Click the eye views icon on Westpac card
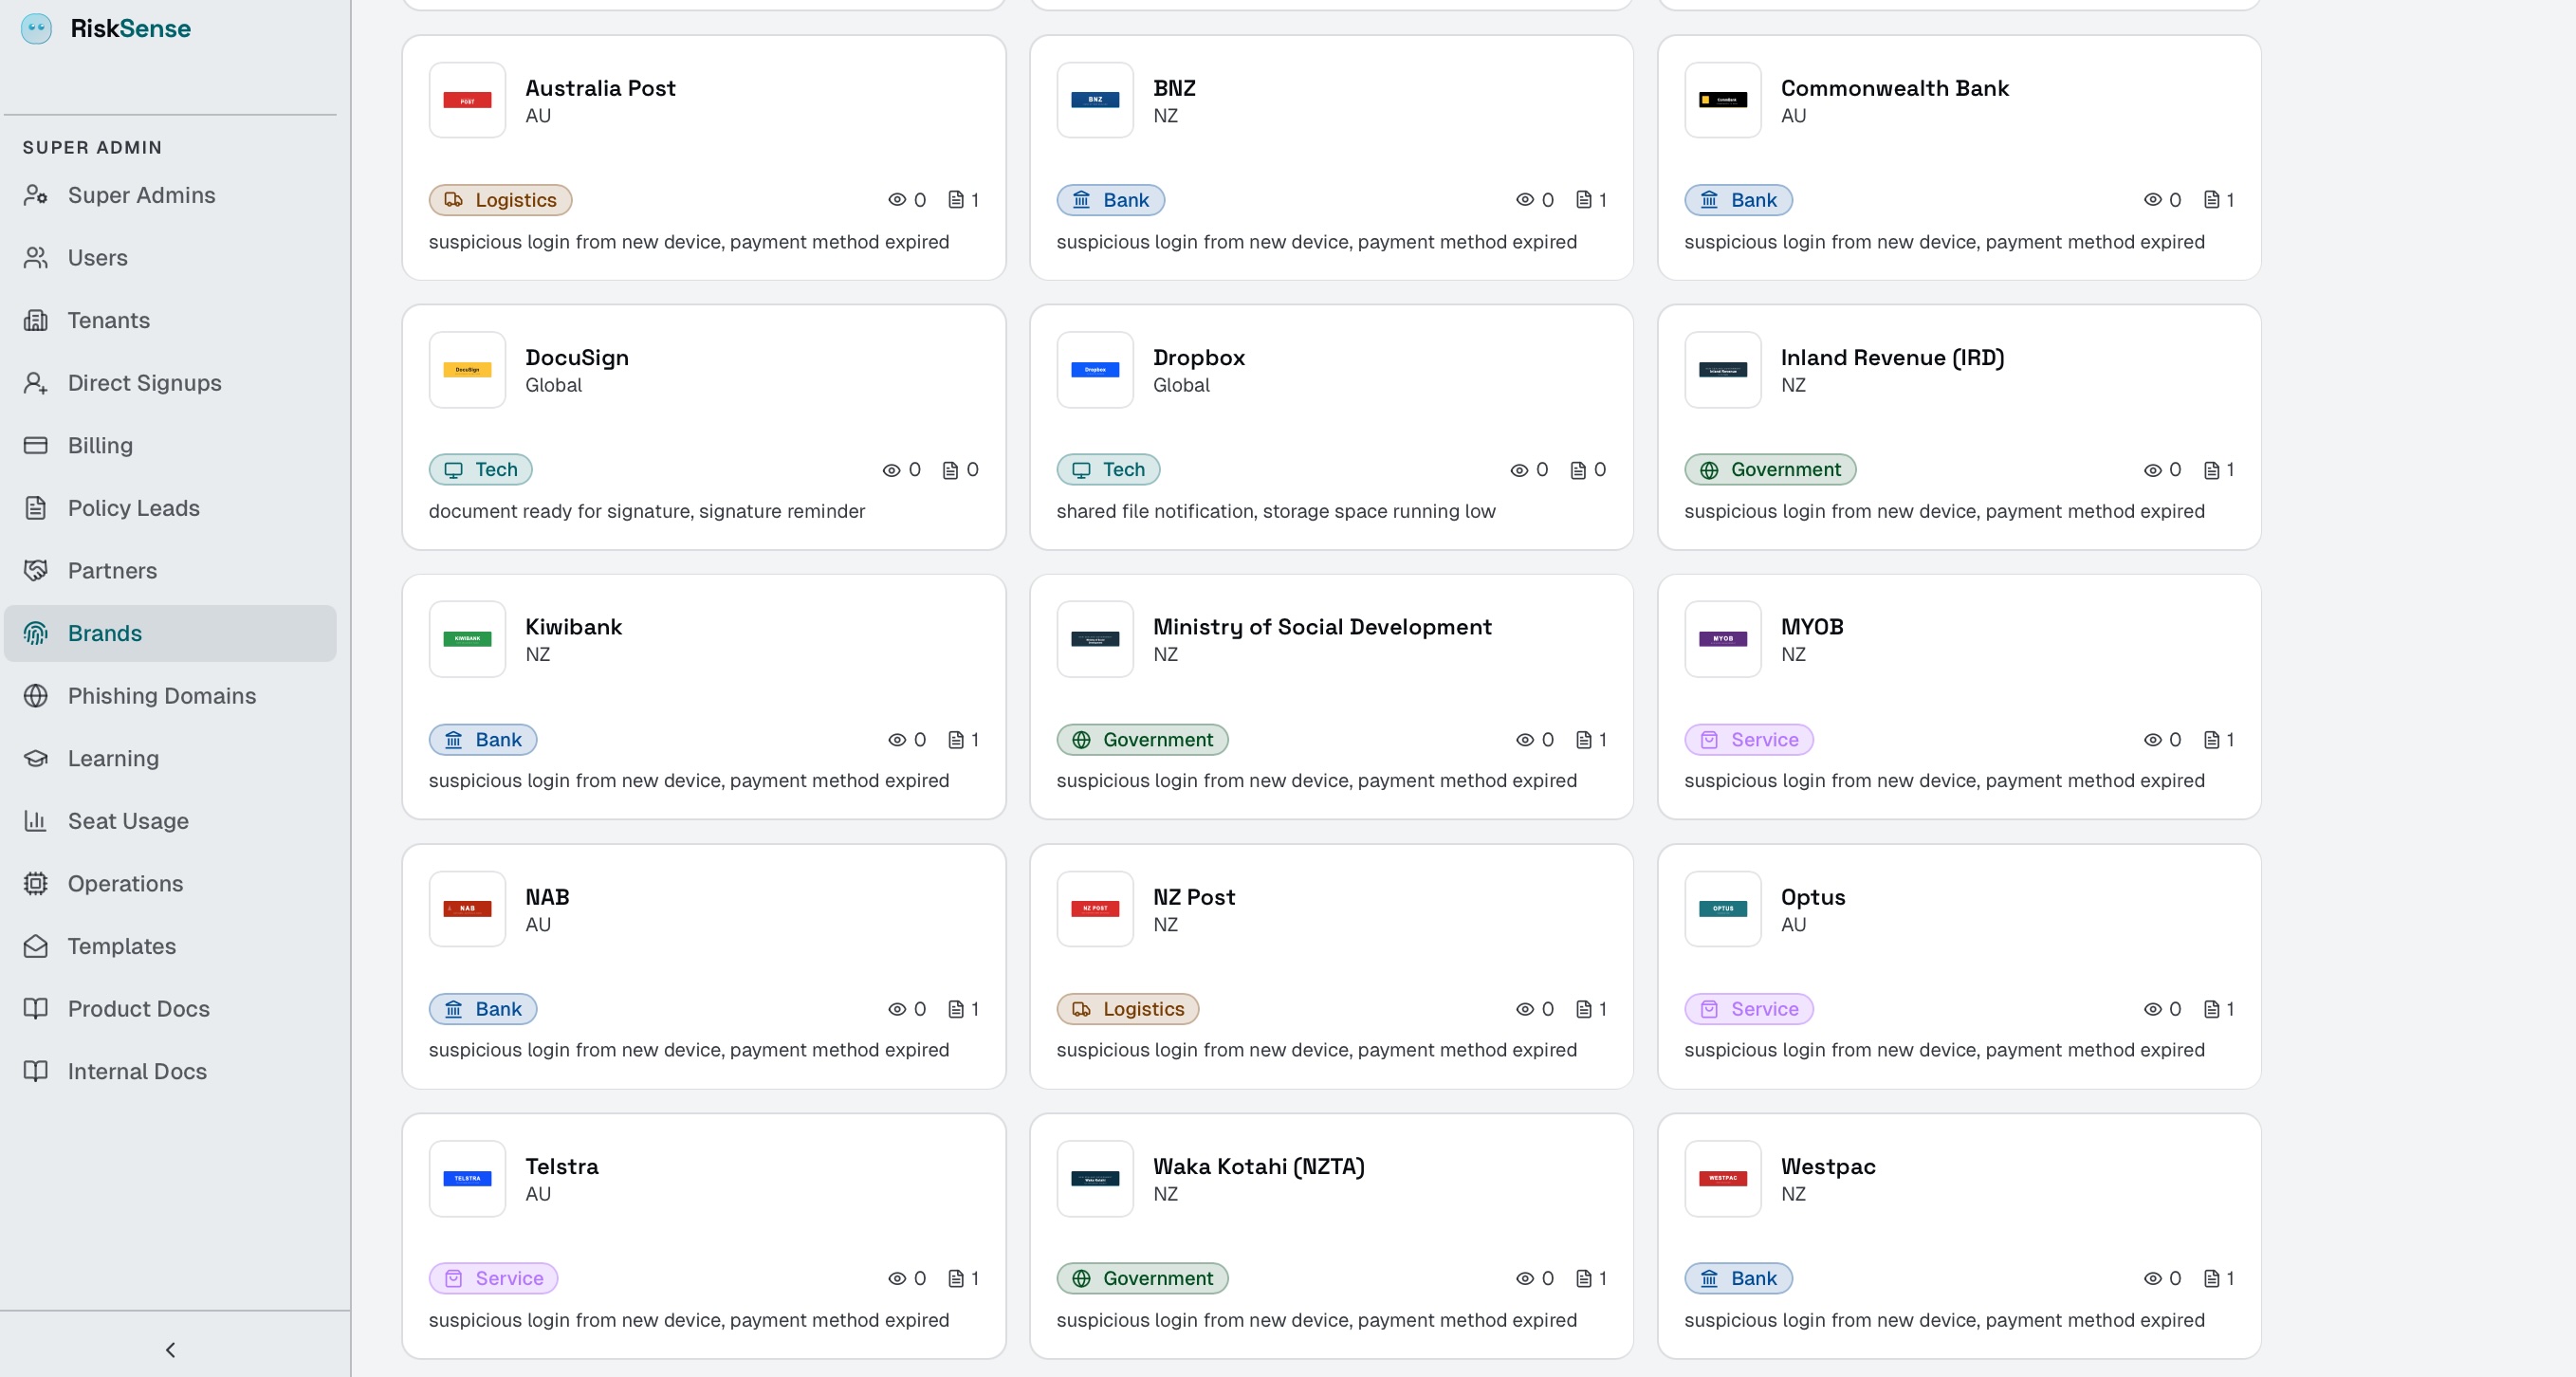 click(2153, 1278)
